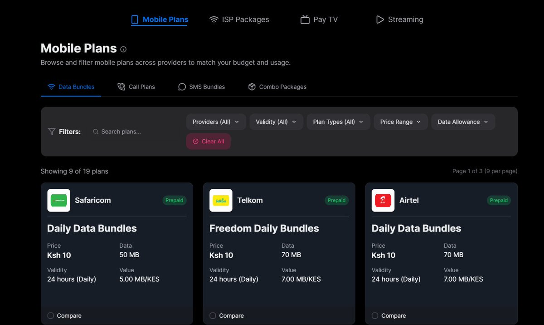The height and width of the screenshot is (325, 544).
Task: Select the Call Plans tab
Action: tap(136, 87)
